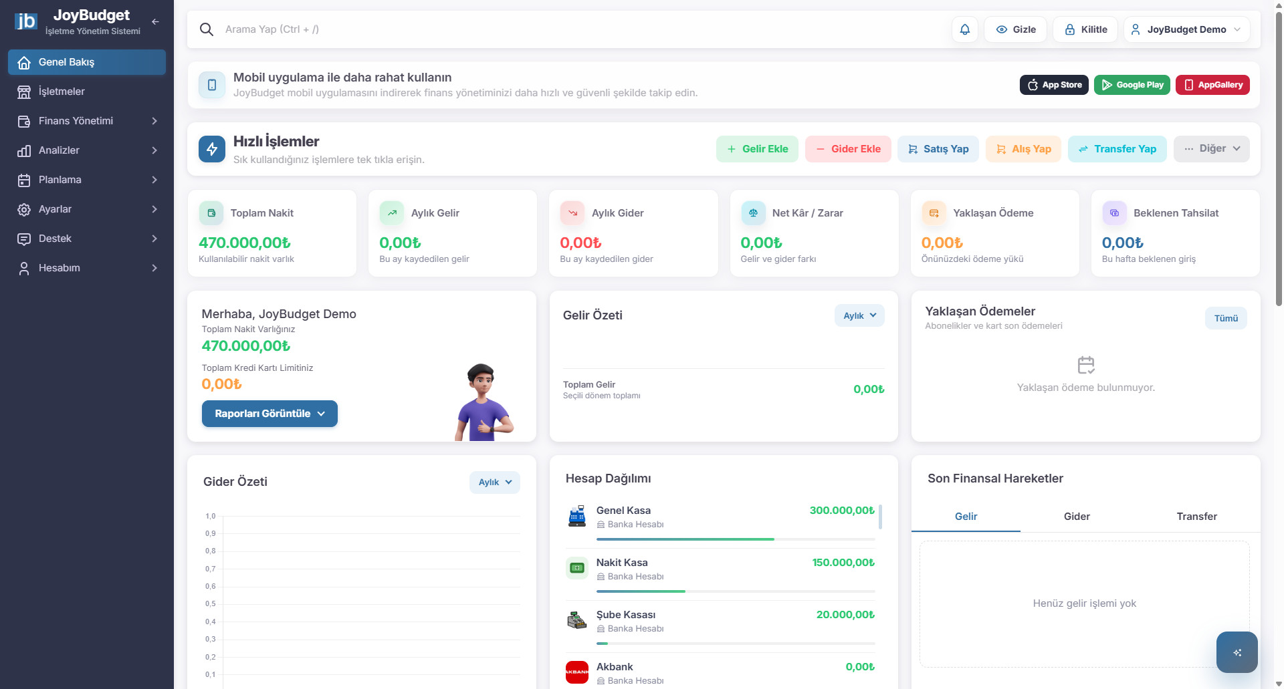The image size is (1284, 689).
Task: Toggle Gizle to hide amounts
Action: pyautogui.click(x=1015, y=29)
